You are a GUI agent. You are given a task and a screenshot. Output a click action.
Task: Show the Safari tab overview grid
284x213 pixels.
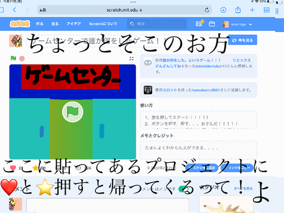coord(266,10)
